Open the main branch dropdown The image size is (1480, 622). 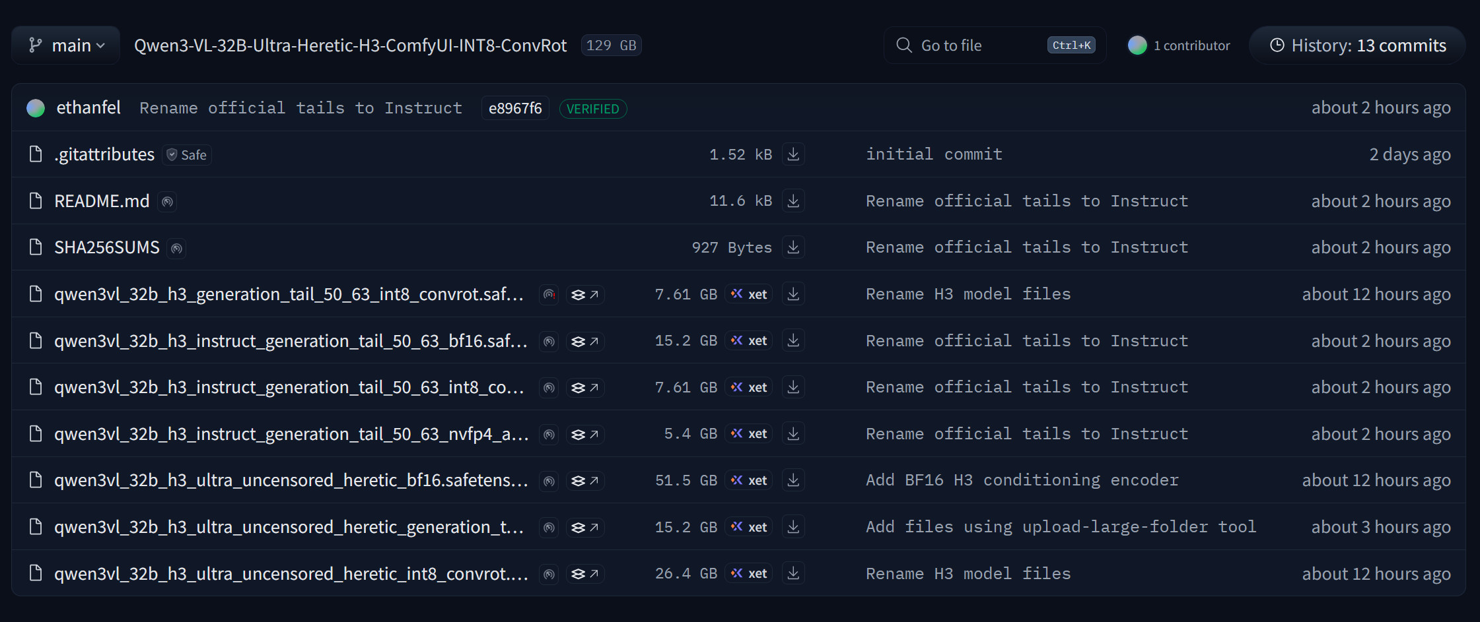coord(66,46)
